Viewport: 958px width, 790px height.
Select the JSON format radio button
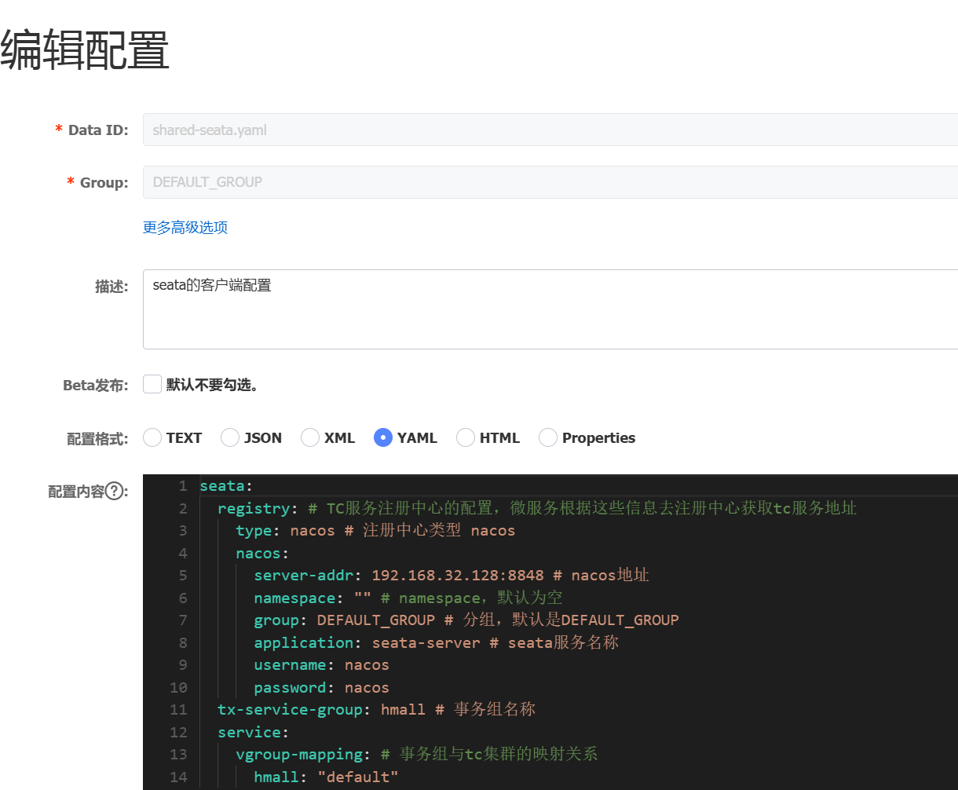click(230, 437)
